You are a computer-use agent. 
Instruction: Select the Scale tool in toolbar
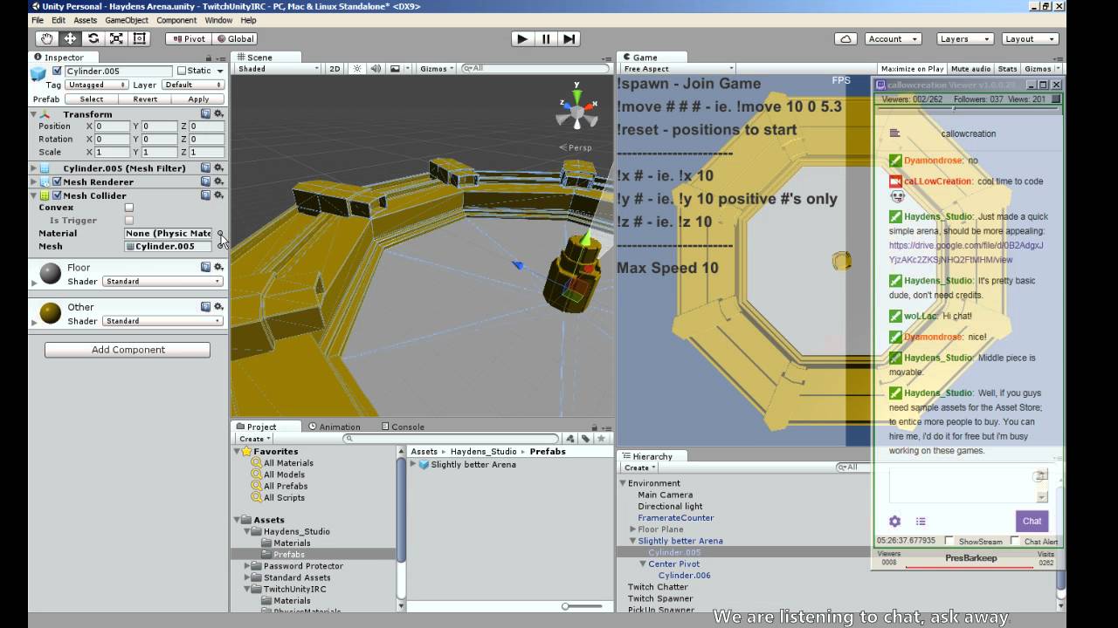tap(116, 38)
